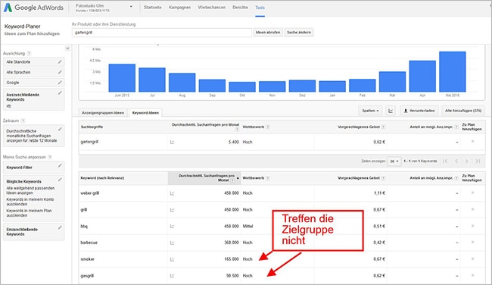The height and width of the screenshot is (285, 492).
Task: Click the Google AdWords logo
Action: click(33, 8)
